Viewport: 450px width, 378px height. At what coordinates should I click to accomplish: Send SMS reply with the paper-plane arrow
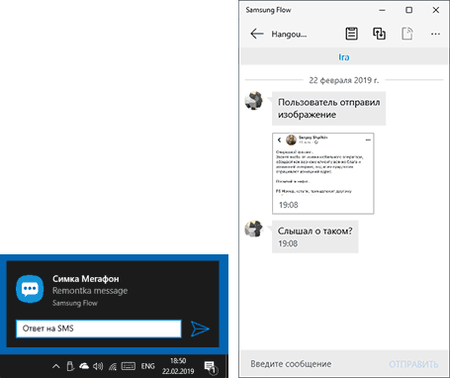point(200,329)
